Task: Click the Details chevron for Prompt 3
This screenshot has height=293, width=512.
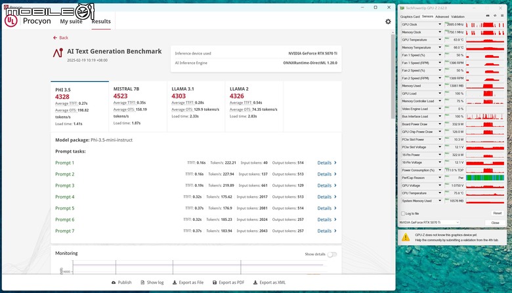Action: click(x=335, y=186)
